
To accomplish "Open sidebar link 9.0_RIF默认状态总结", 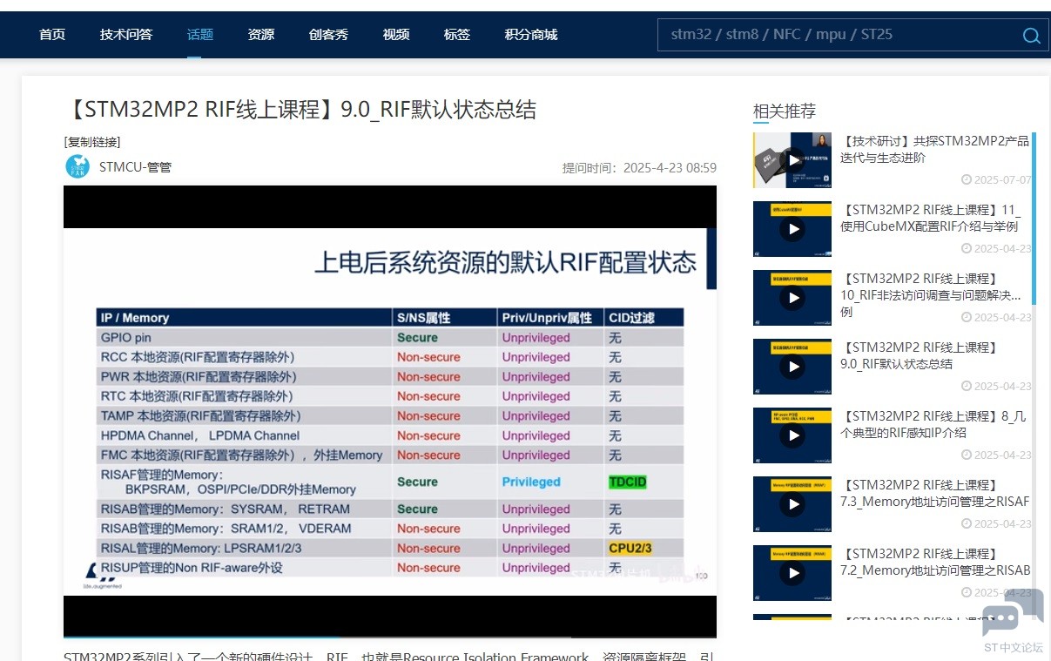I will click(919, 355).
